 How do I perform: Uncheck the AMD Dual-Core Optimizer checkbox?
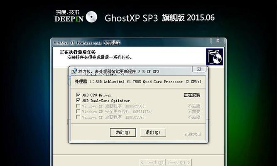click(78, 100)
